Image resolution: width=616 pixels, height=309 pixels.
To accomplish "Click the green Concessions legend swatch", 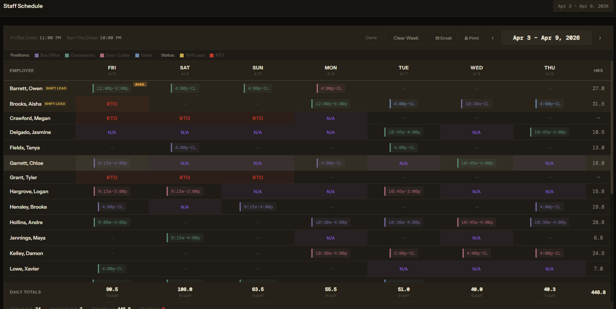I will [67, 55].
